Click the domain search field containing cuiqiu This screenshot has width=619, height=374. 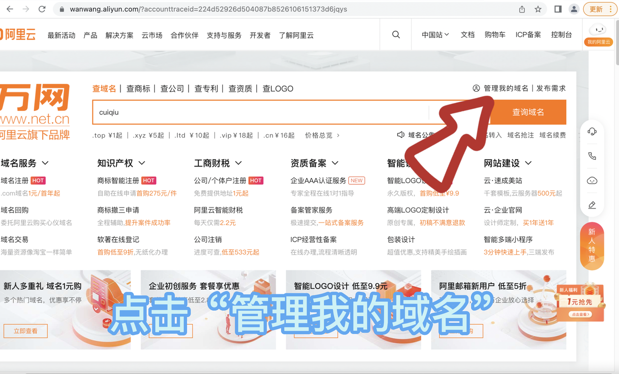261,112
